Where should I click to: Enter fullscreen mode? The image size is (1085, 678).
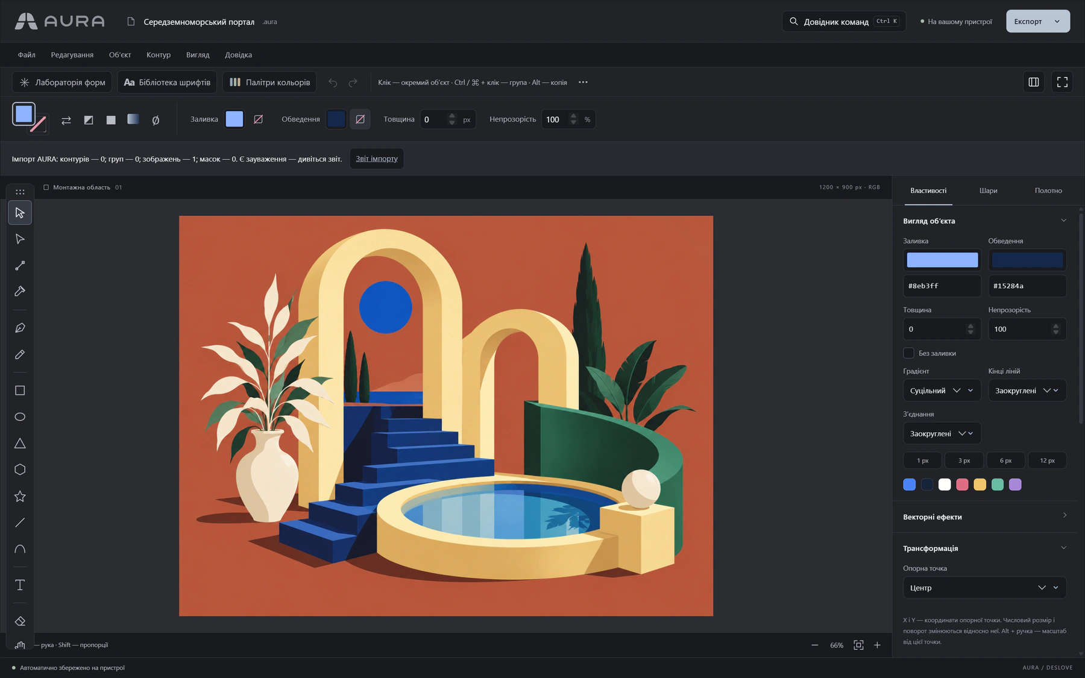1062,82
